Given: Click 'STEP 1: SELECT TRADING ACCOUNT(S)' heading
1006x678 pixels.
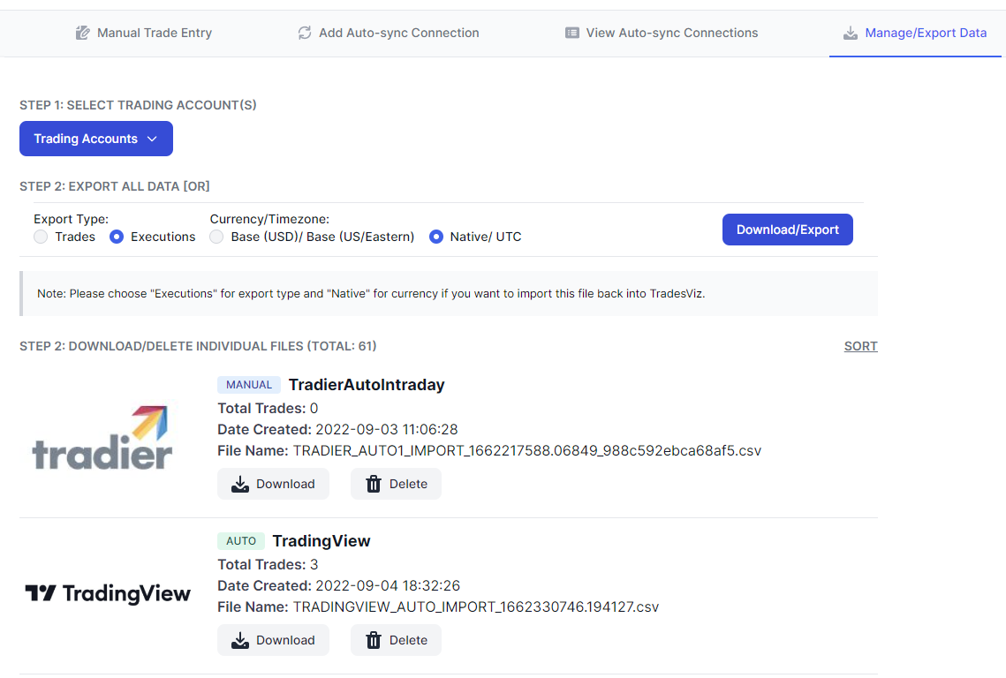Looking at the screenshot, I should coord(138,105).
